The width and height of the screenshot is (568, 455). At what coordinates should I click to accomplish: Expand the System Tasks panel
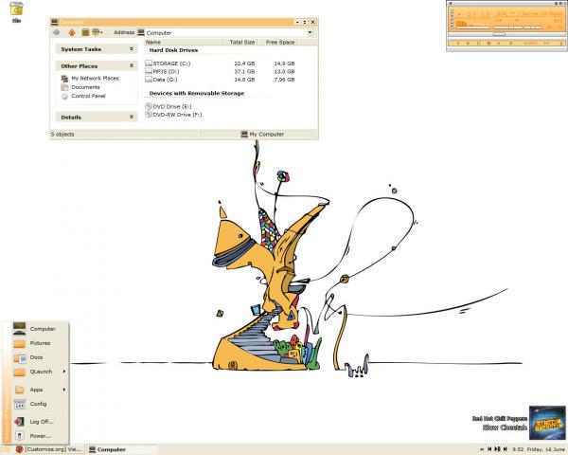pyautogui.click(x=132, y=49)
